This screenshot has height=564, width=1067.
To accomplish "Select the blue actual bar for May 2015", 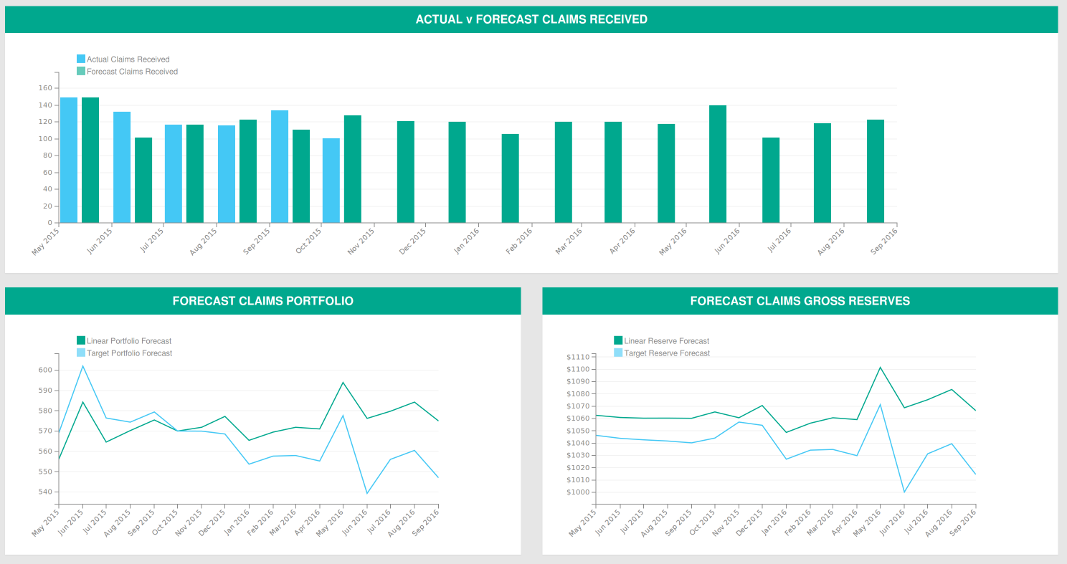I will click(69, 160).
